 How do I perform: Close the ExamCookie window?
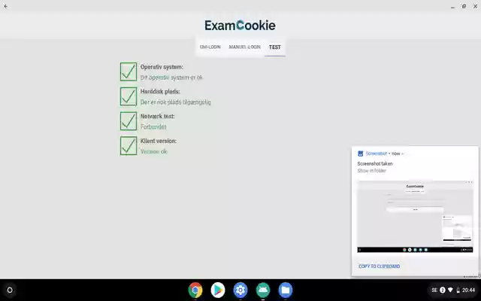[475, 6]
